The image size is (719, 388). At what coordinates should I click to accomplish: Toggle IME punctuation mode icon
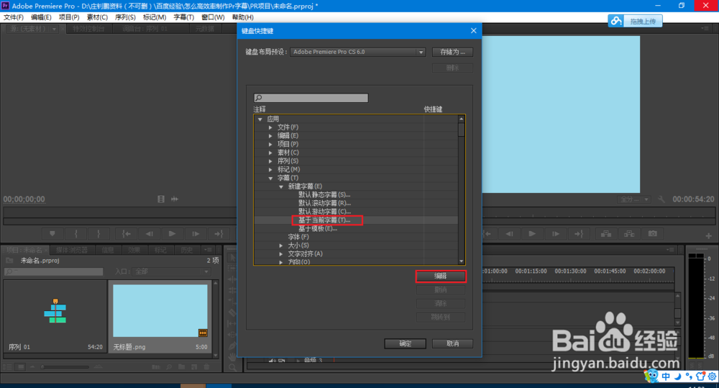tap(689, 376)
